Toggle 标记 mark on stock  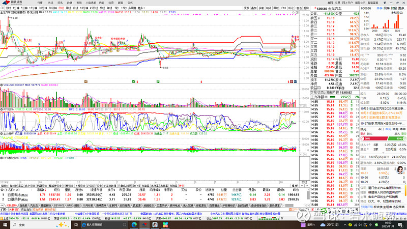(x=291, y=8)
